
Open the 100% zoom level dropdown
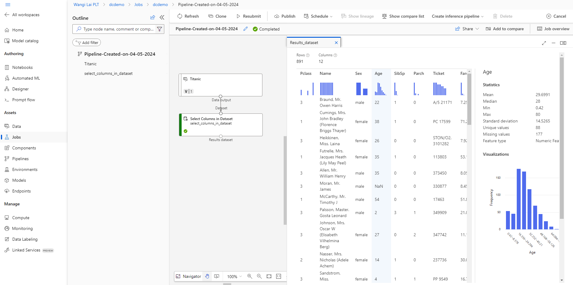[234, 276]
